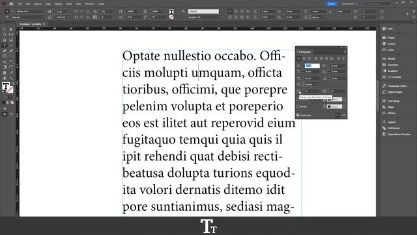The width and height of the screenshot is (417, 235).
Task: Select the Scissors tool
Action: coord(5,61)
